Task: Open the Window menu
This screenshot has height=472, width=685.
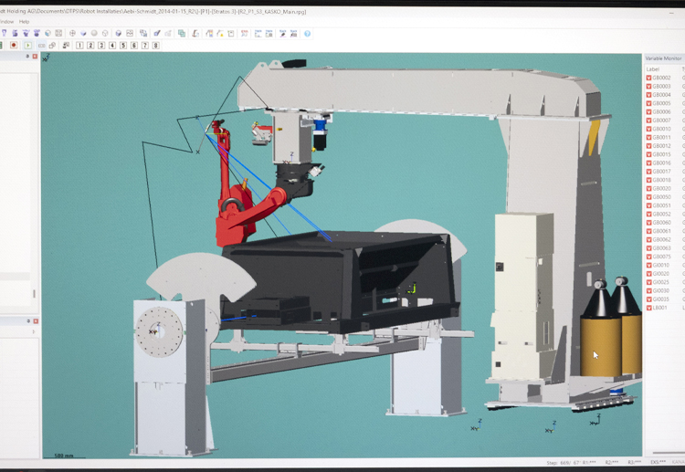Action: point(5,22)
